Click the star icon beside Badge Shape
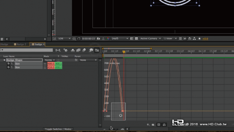 click(x=4, y=60)
